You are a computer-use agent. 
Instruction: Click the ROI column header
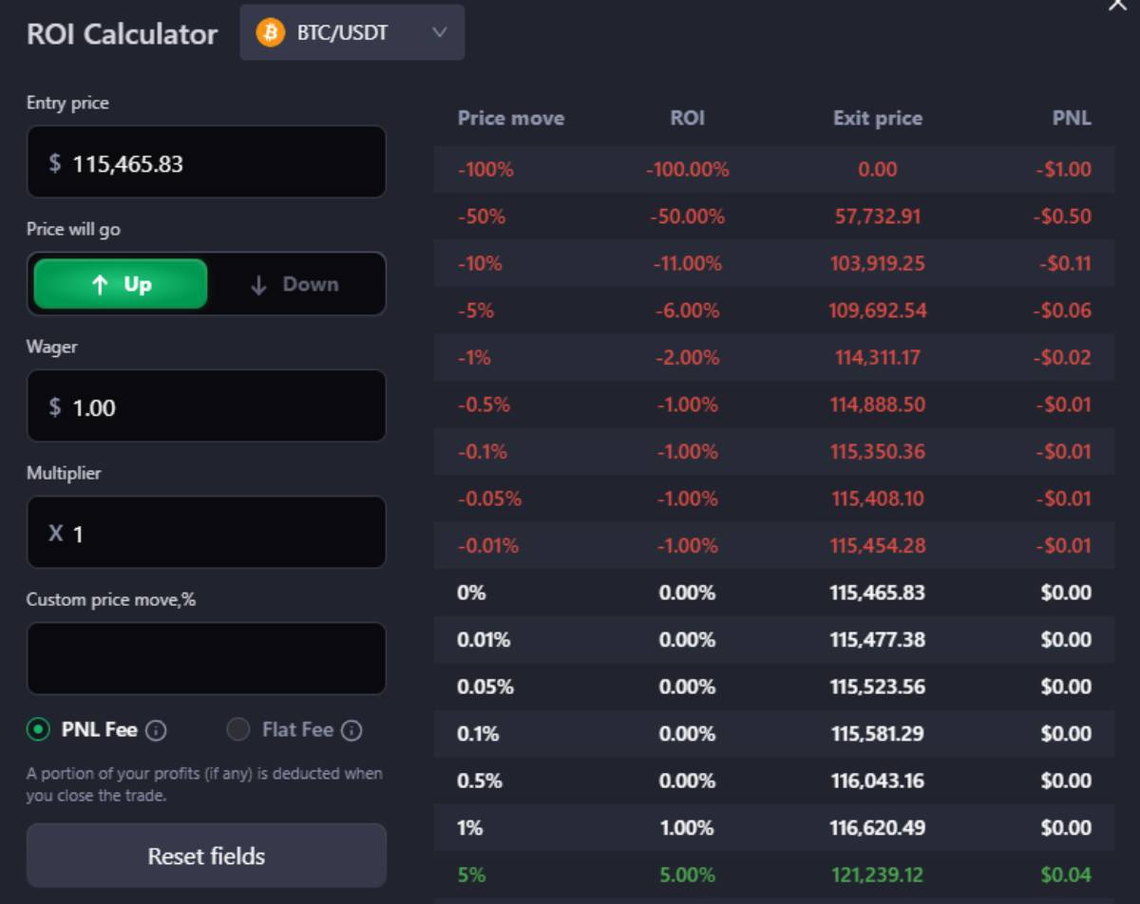tap(688, 119)
